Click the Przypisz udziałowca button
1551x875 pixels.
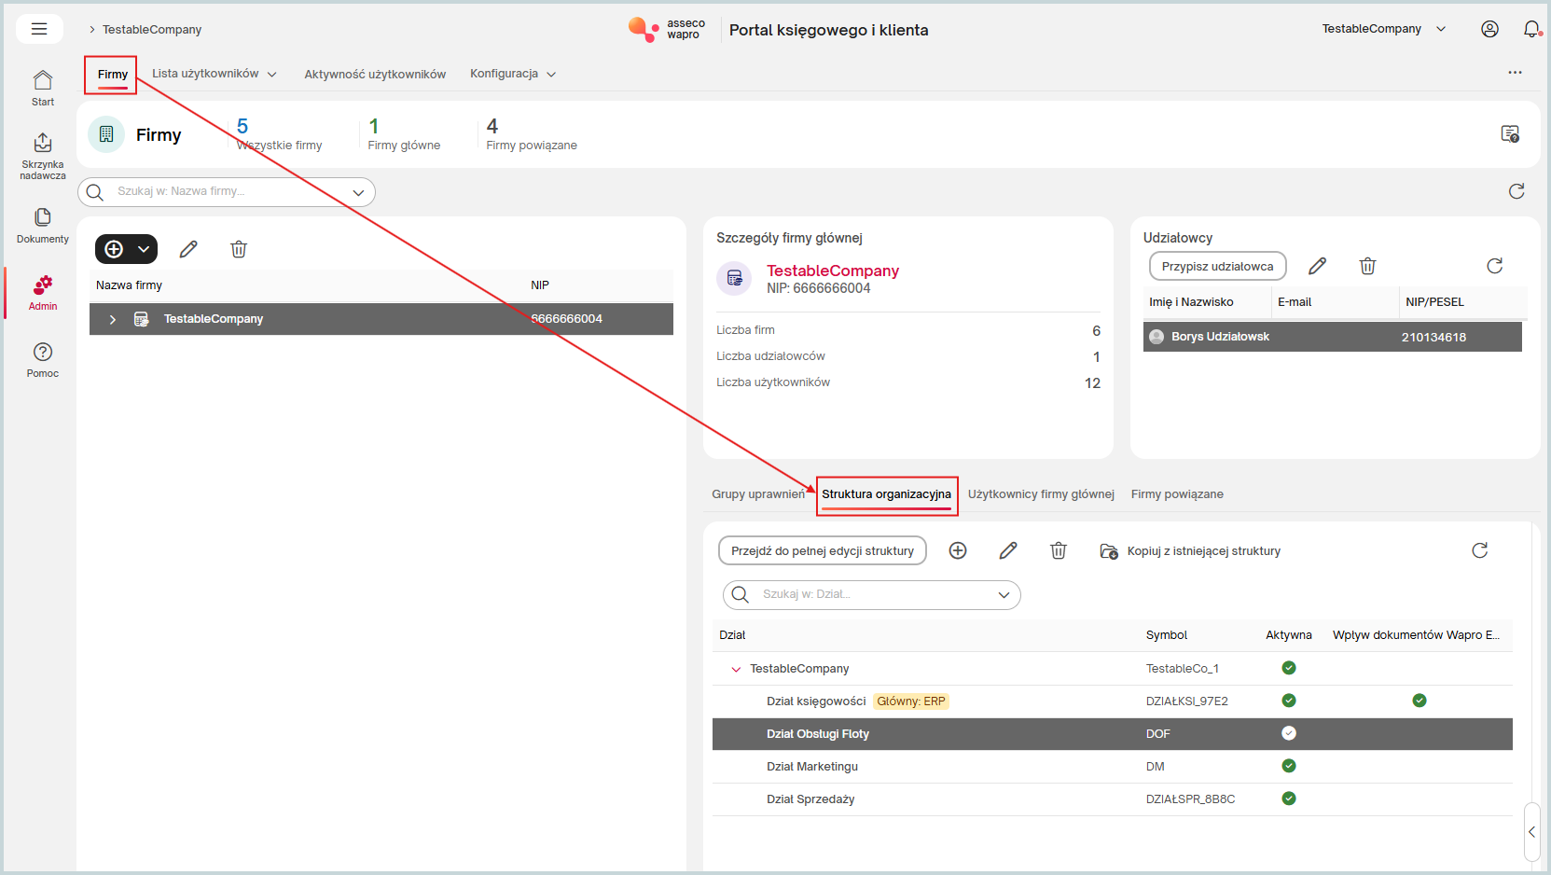(1217, 266)
